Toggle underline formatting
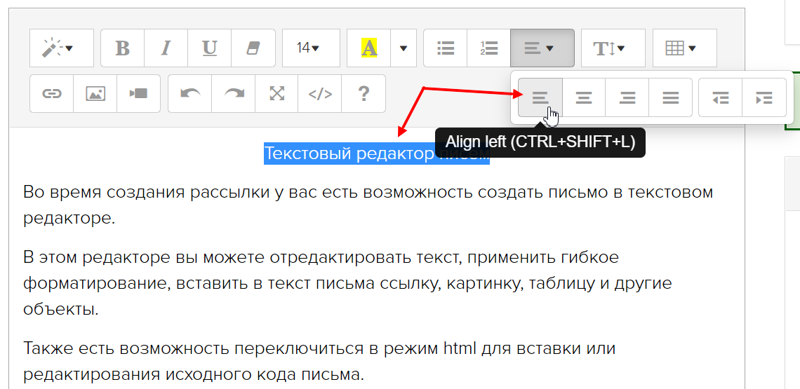This screenshot has width=800, height=389. [209, 48]
